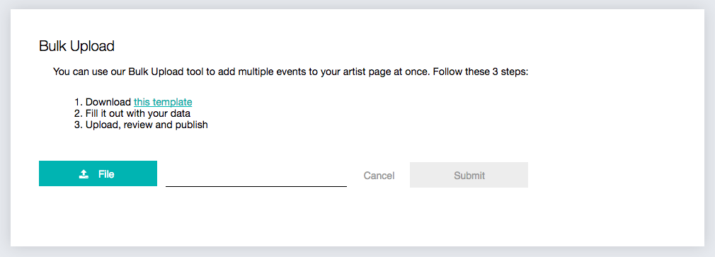Click the number '3.' of the steps list

coord(79,125)
